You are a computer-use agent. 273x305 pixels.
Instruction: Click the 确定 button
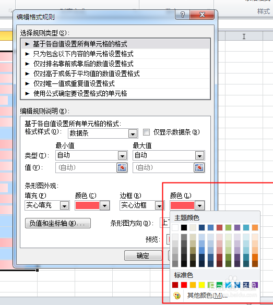tap(143, 255)
